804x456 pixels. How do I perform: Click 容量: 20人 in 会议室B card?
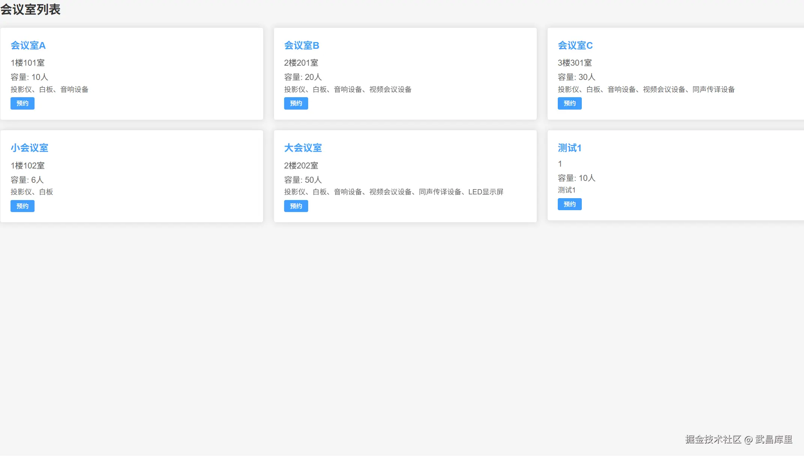point(303,77)
